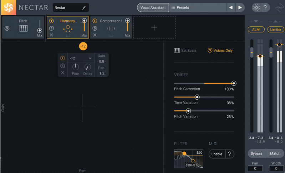This screenshot has width=285, height=173.
Task: Open the Pitch module keyboard icon
Action: click(x=24, y=28)
